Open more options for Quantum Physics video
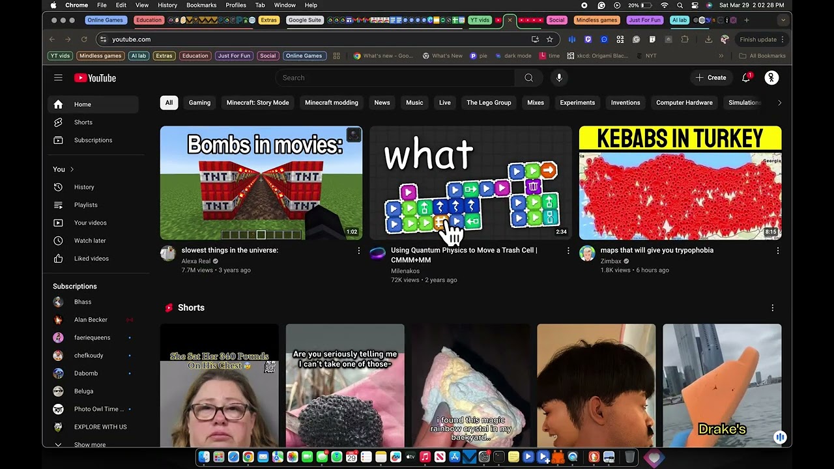The height and width of the screenshot is (469, 834). [x=568, y=251]
